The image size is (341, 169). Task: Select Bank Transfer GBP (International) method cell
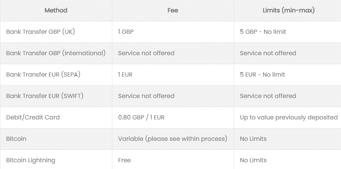click(x=56, y=53)
